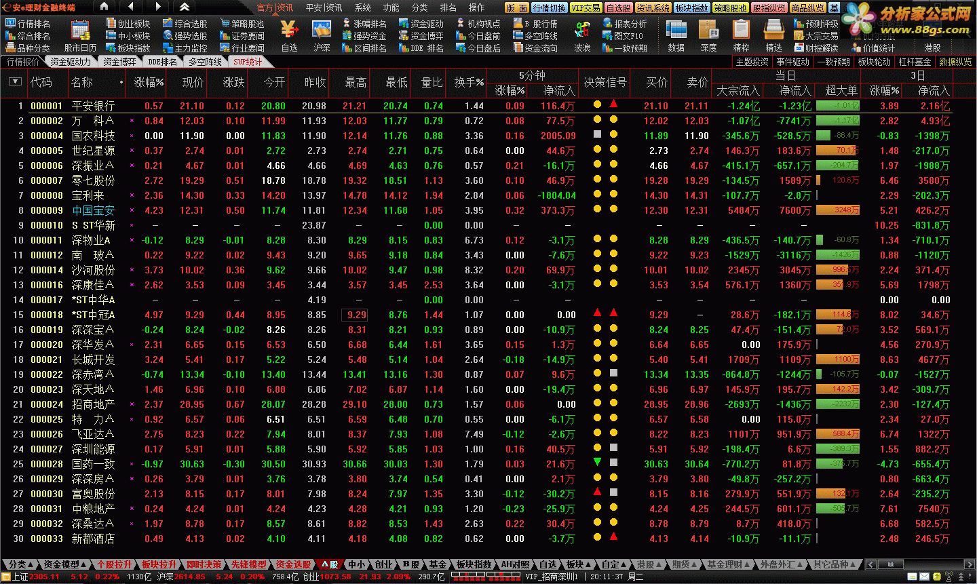Open 品种分类 toolbar item
Viewport: 977px width, 584px height.
[x=28, y=48]
